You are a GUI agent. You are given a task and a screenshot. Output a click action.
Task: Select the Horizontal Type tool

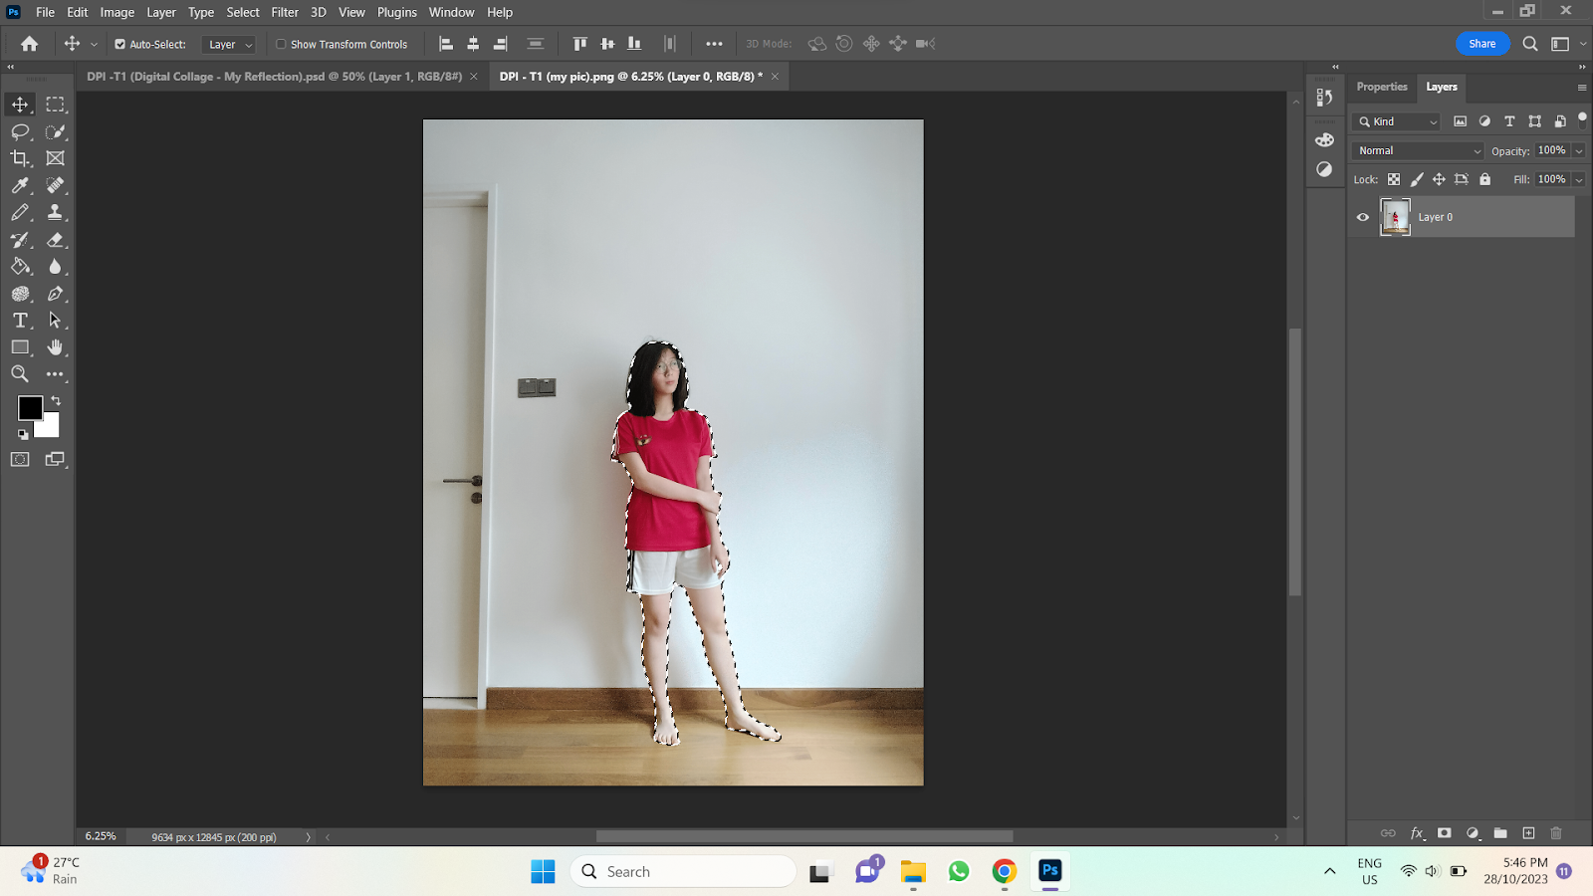[x=20, y=321]
